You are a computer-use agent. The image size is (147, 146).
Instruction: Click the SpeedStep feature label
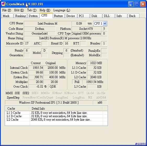tap(13, 98)
